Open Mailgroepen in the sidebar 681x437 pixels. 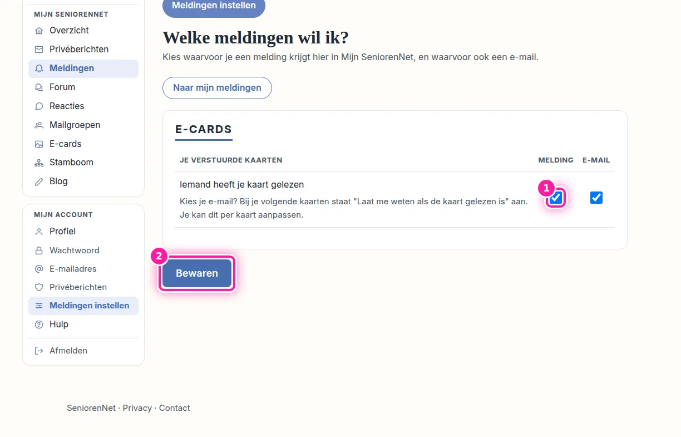[83, 125]
